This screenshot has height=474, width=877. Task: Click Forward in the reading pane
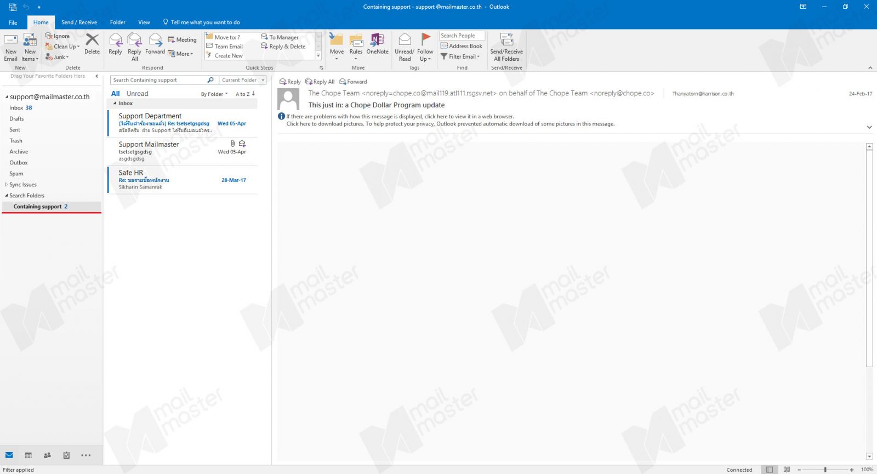coord(353,82)
